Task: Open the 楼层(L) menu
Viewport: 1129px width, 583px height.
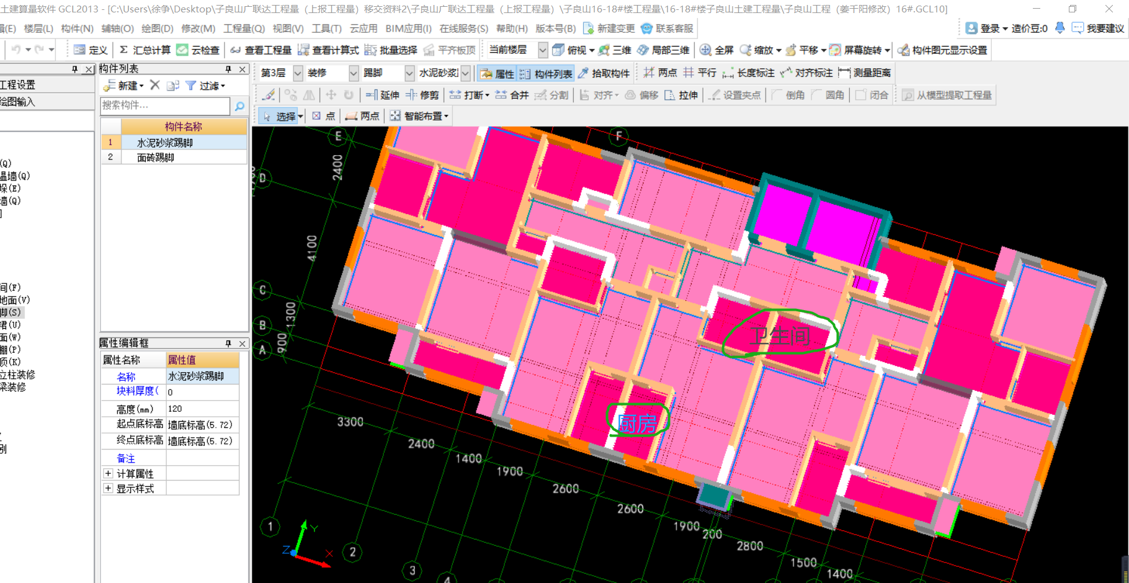Action: (x=38, y=29)
